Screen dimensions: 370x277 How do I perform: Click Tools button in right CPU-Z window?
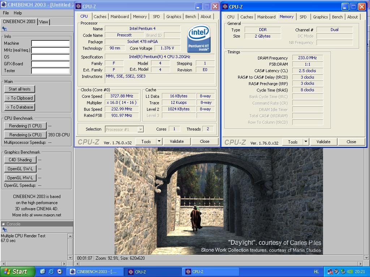pos(293,142)
